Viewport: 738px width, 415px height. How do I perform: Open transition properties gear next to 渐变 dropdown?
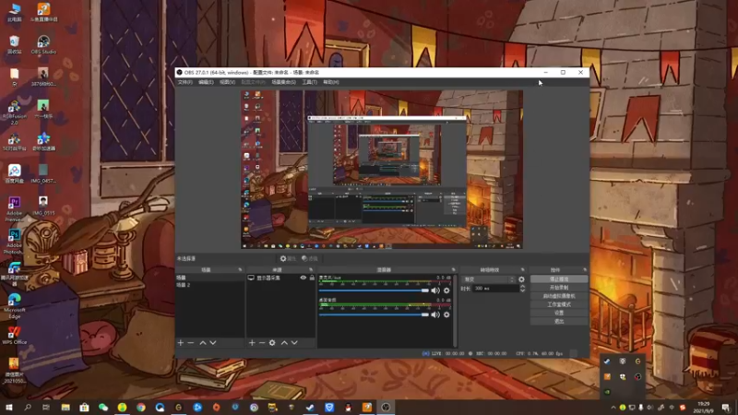pyautogui.click(x=521, y=279)
